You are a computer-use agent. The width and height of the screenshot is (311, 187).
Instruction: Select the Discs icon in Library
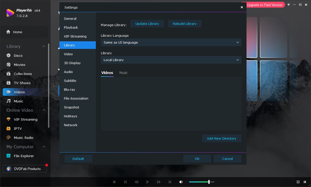tap(9, 55)
